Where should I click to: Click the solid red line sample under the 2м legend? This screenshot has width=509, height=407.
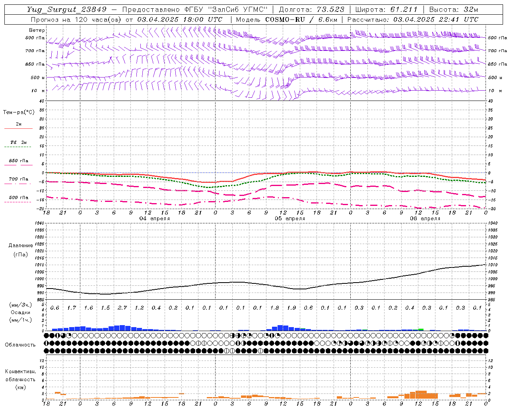pyautogui.click(x=18, y=128)
